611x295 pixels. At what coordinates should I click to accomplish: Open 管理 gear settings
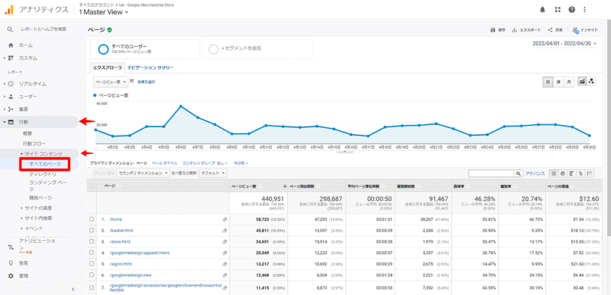[10, 275]
